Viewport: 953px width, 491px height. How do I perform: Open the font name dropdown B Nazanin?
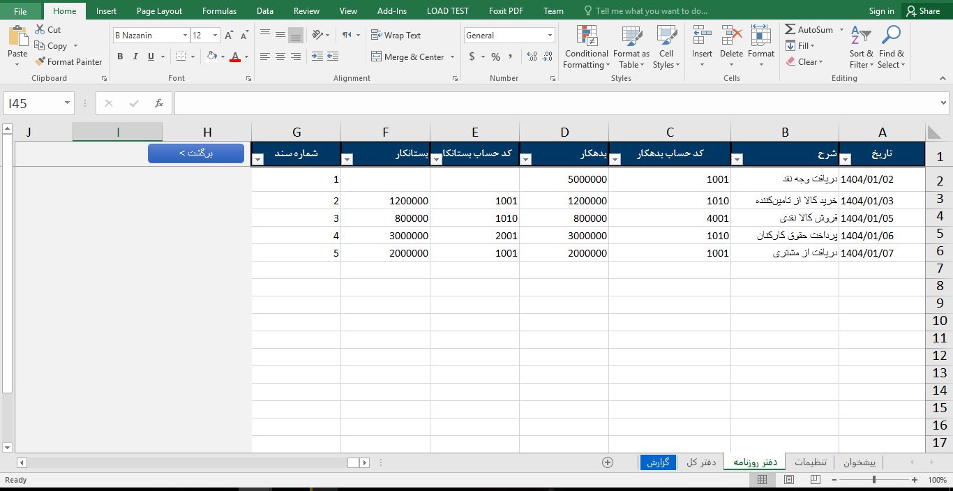(x=185, y=35)
